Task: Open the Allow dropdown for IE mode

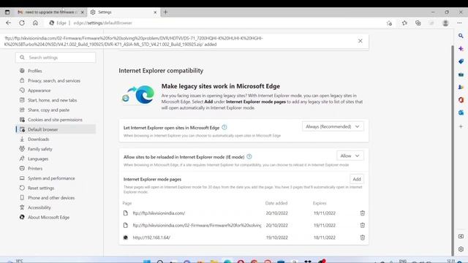Action: pyautogui.click(x=350, y=156)
